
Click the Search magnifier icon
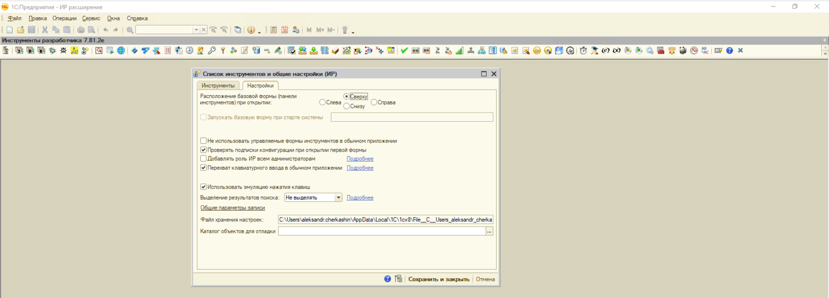(x=130, y=30)
